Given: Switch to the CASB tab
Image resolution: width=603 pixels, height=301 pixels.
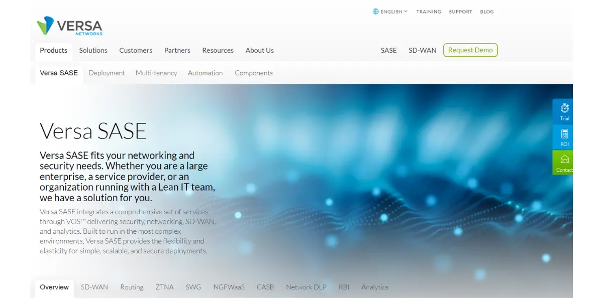Looking at the screenshot, I should tap(265, 287).
